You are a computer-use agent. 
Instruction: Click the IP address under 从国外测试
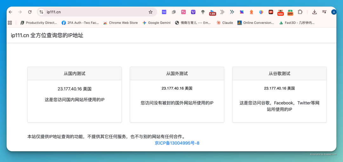point(177,88)
